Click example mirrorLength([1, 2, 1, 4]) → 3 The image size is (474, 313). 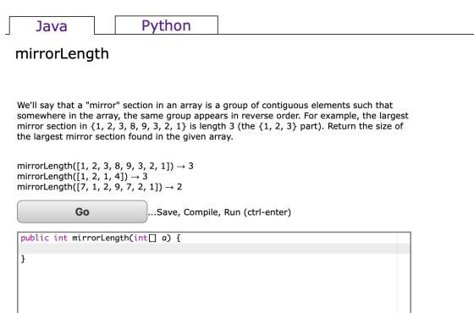[x=82, y=177]
